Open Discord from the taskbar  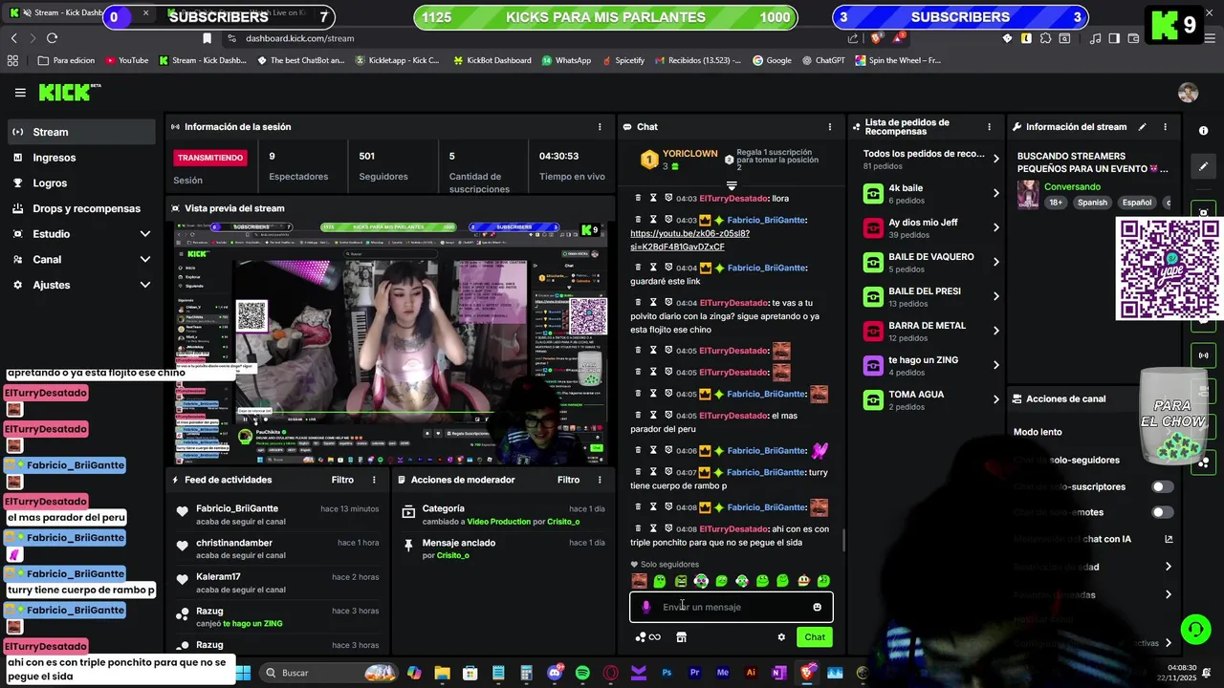tap(555, 673)
